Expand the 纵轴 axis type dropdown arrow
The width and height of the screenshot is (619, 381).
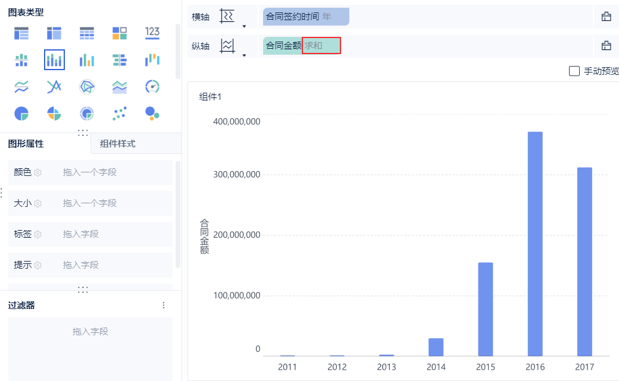click(x=244, y=55)
